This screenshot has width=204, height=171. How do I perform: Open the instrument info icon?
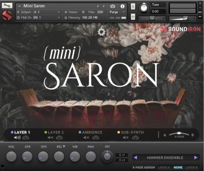pyautogui.click(x=122, y=6)
